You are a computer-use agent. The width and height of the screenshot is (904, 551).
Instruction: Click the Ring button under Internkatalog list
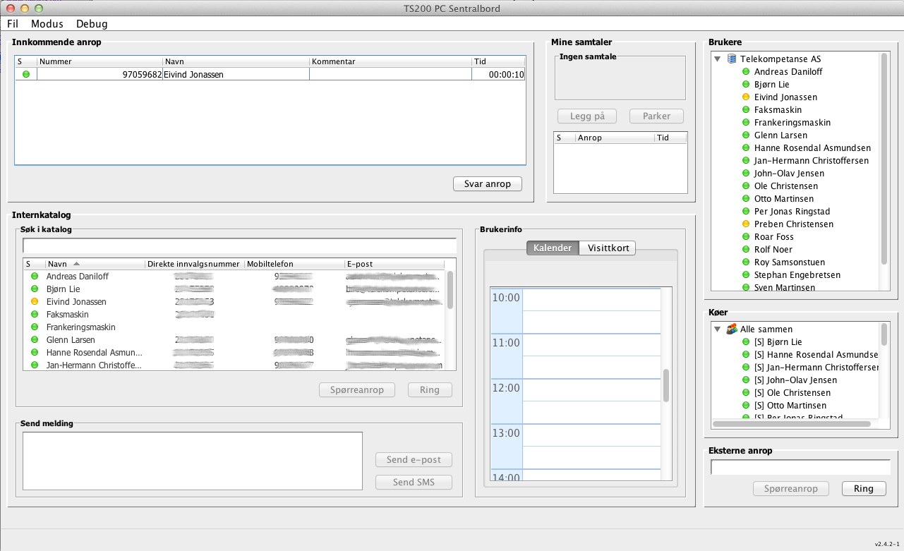click(430, 389)
